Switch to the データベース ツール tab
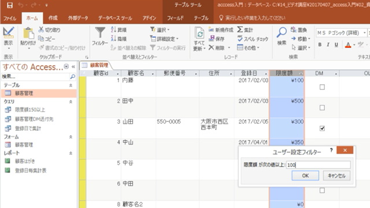 (x=115, y=18)
